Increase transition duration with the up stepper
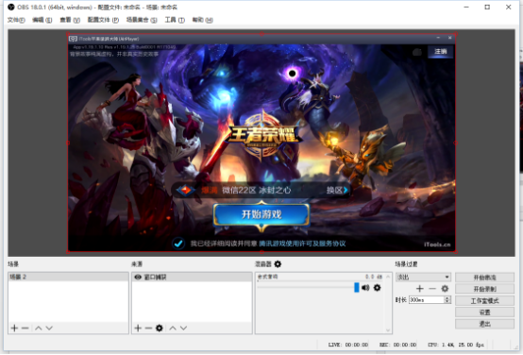This screenshot has width=523, height=355. 447,298
